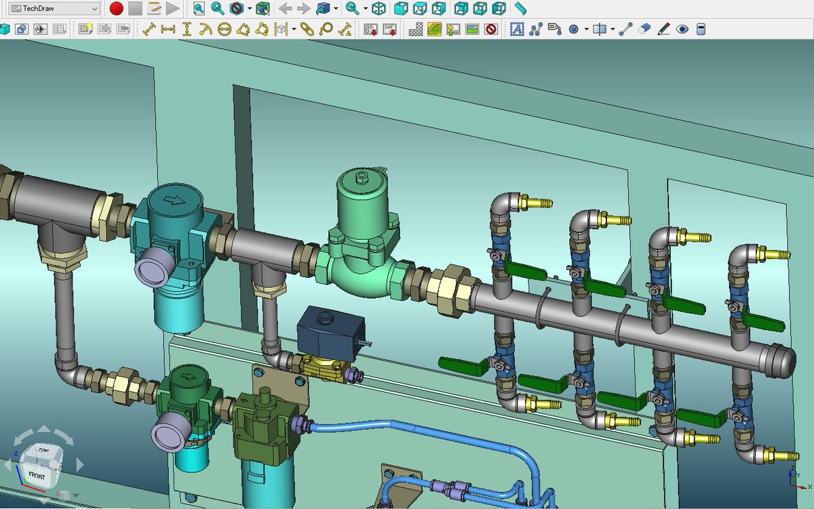
Task: Click the back navigation arrow
Action: (286, 8)
